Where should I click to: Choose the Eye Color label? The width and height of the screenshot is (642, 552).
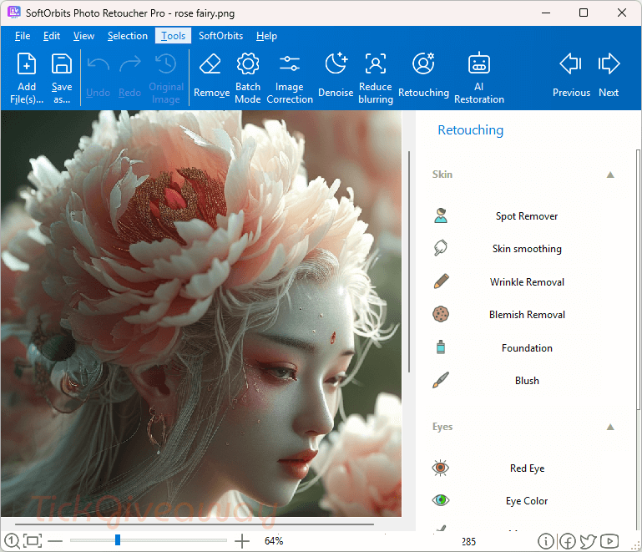pos(527,501)
